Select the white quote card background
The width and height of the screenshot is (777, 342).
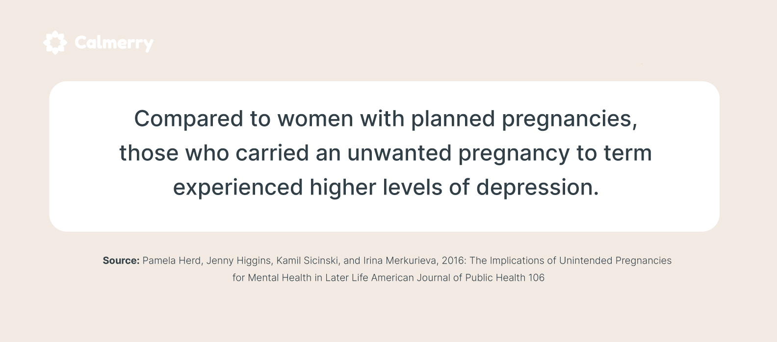click(x=384, y=156)
